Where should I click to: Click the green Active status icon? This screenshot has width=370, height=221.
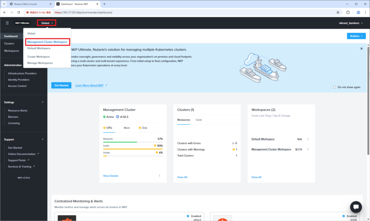tap(104, 117)
